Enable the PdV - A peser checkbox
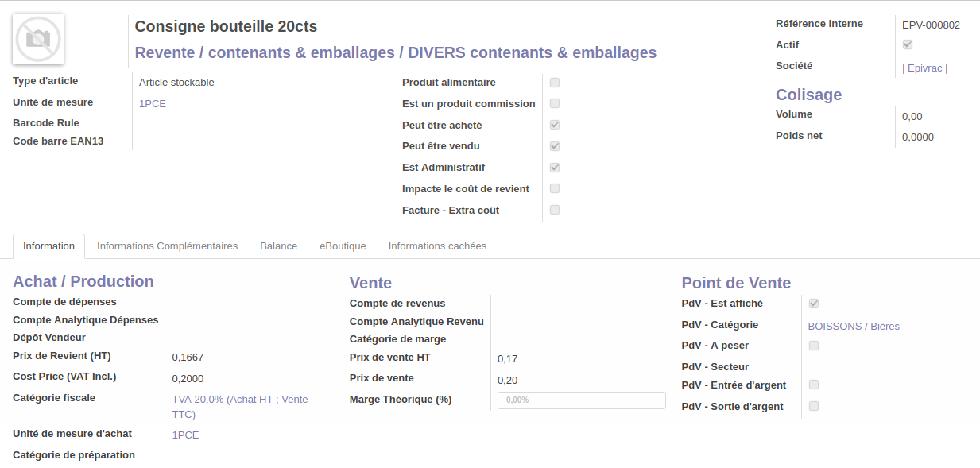Image resolution: width=980 pixels, height=468 pixels. [x=814, y=346]
